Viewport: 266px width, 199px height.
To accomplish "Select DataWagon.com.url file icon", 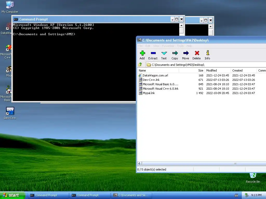I will point(140,75).
